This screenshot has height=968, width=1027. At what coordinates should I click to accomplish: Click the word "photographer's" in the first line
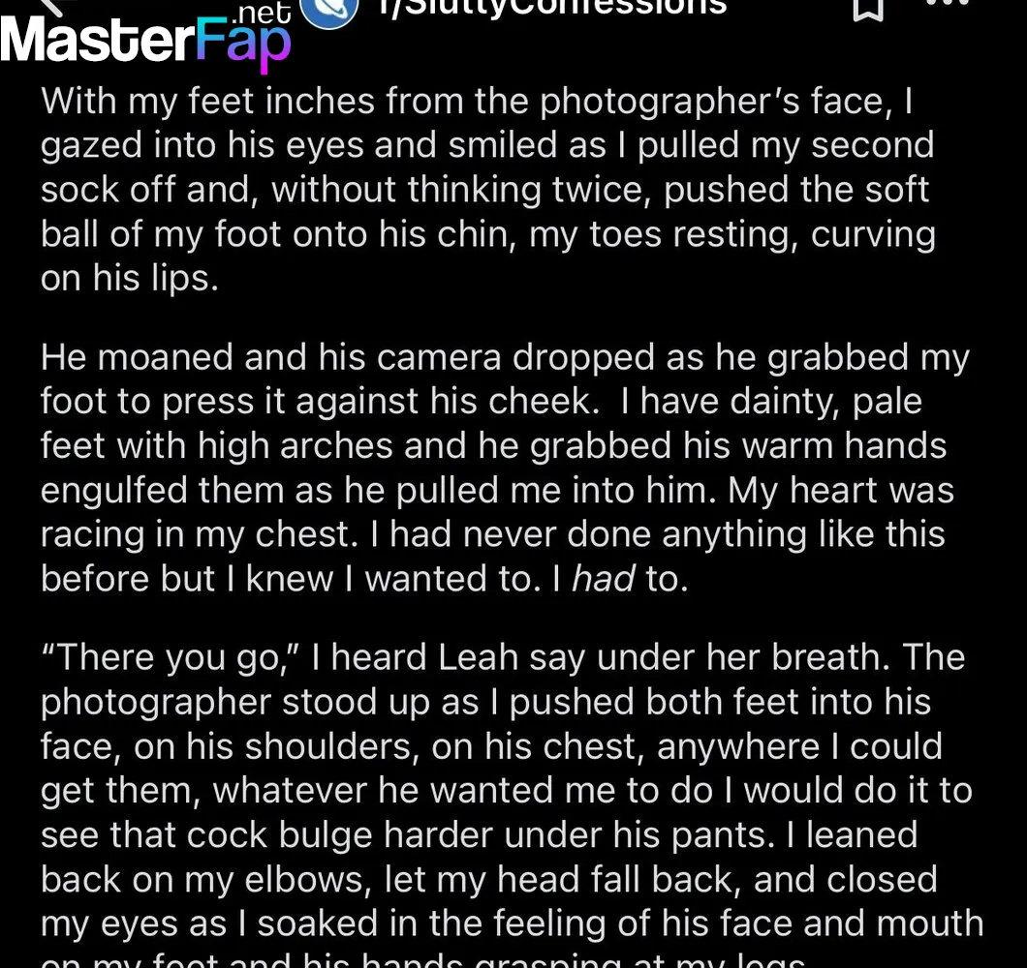click(669, 102)
